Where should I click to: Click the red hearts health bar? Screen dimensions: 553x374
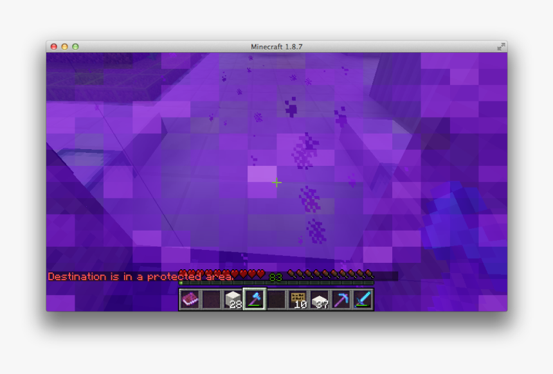click(222, 274)
